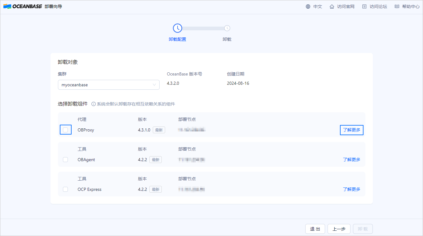Click OceanBase version 4.3.2.0

point(173,83)
